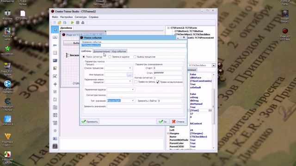Select the bottom dark image component tool

pyautogui.click(x=55, y=146)
